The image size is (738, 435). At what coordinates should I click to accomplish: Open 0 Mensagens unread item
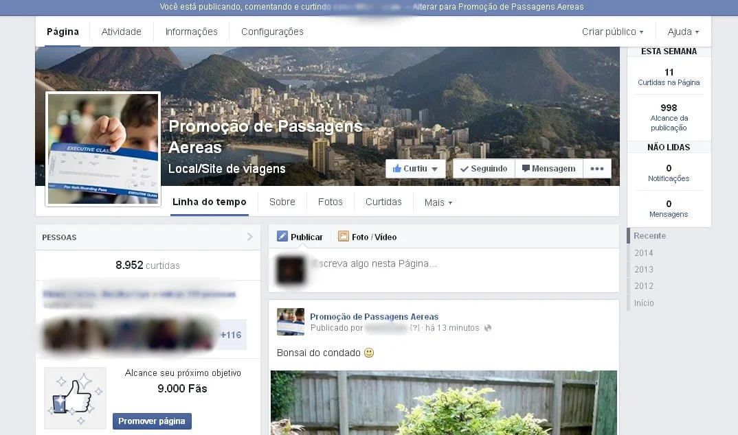point(669,209)
